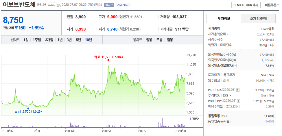The width and height of the screenshot is (282, 136).
Task: Click the 전일 value 8,900
Action: pyautogui.click(x=81, y=17)
